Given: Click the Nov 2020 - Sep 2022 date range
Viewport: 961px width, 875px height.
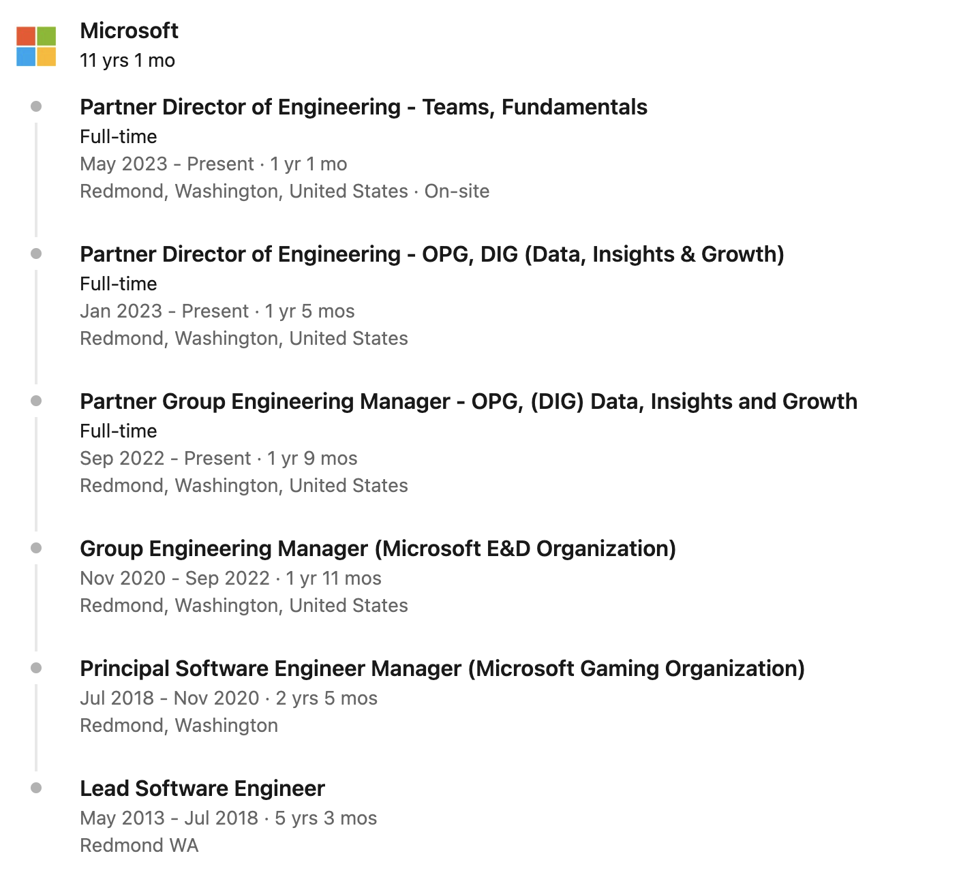Looking at the screenshot, I should click(175, 579).
